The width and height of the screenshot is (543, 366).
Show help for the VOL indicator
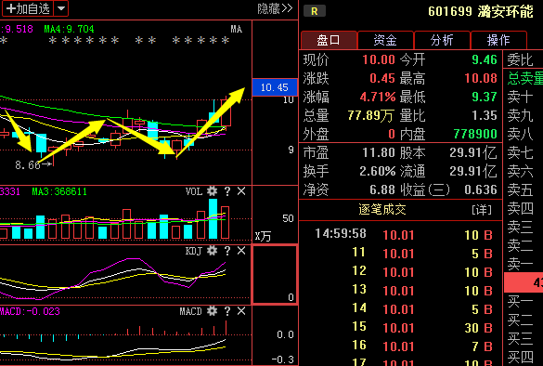[x=227, y=191]
